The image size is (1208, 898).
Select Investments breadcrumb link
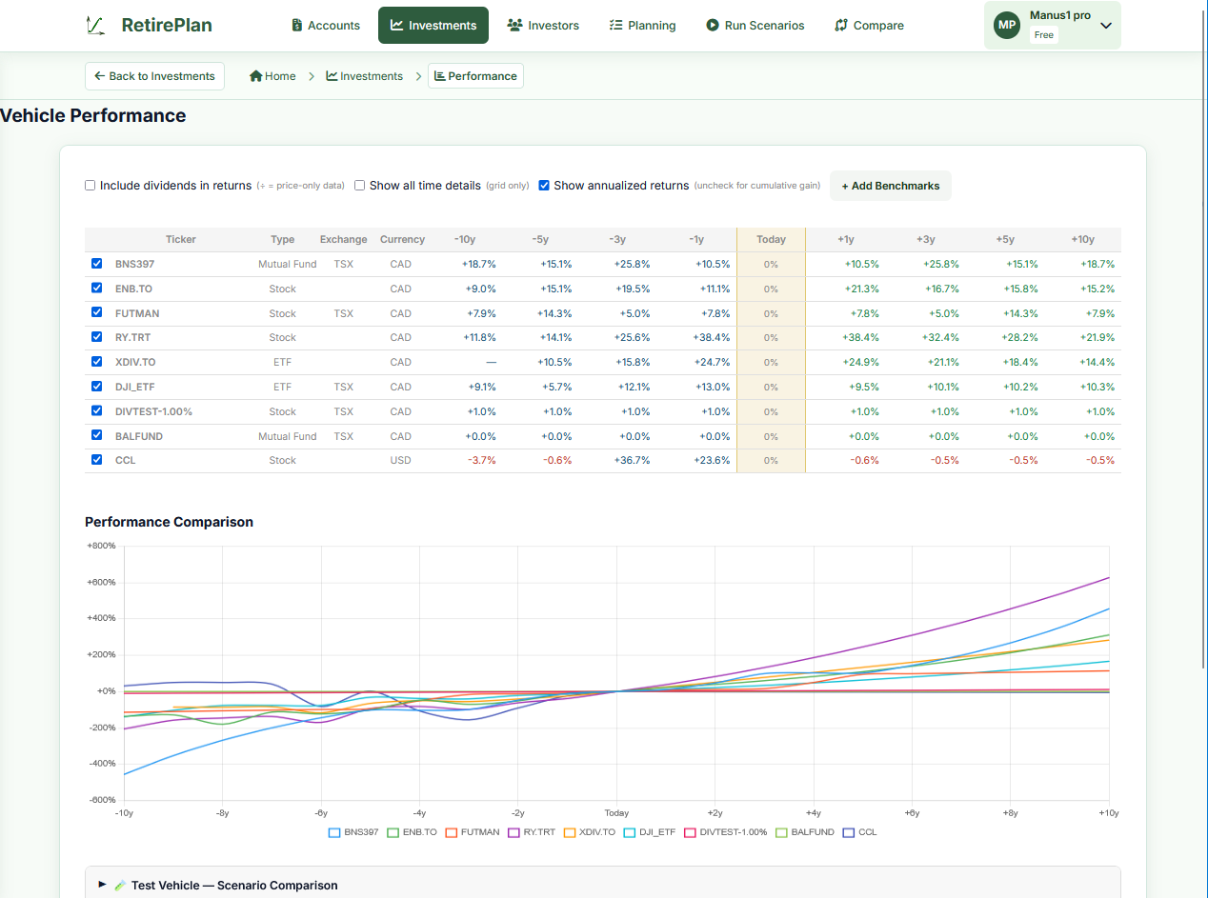click(x=365, y=76)
